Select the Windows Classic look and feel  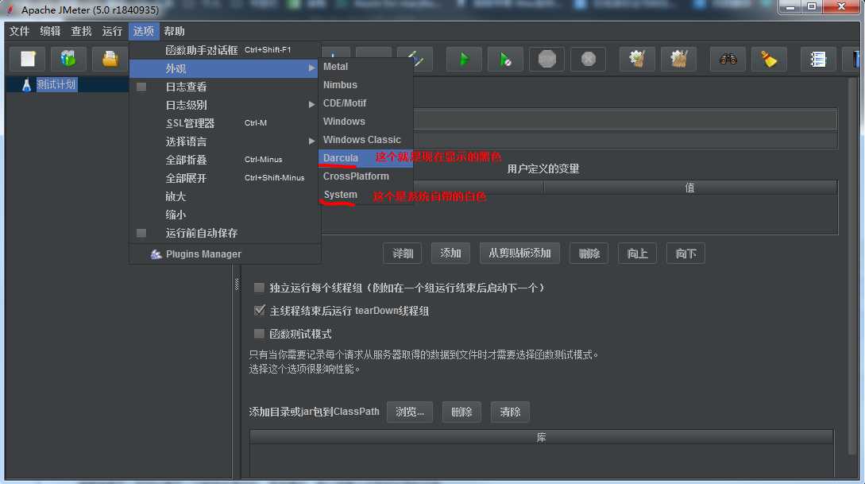[363, 139]
